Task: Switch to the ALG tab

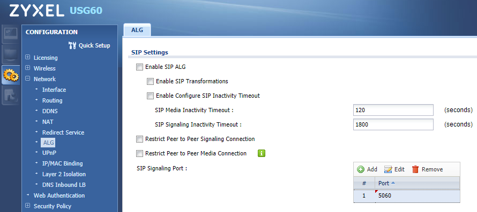Action: point(137,30)
